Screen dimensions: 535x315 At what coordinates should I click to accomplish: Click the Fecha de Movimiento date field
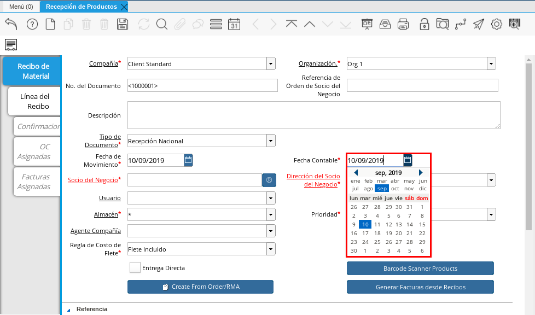[x=155, y=160]
